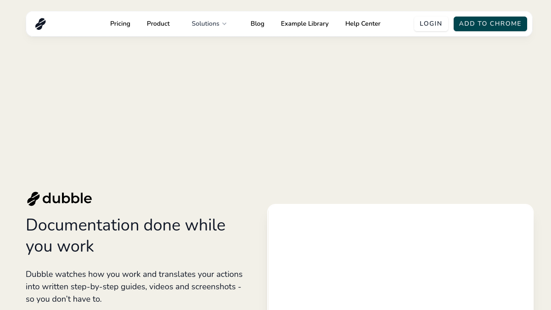Screen dimensions: 551x310
Task: Click the Dubble logo icon in the navigation bar
Action: point(40,24)
